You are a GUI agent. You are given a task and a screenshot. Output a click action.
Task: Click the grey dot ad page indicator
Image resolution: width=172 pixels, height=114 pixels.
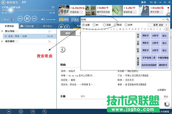pos(168,11)
